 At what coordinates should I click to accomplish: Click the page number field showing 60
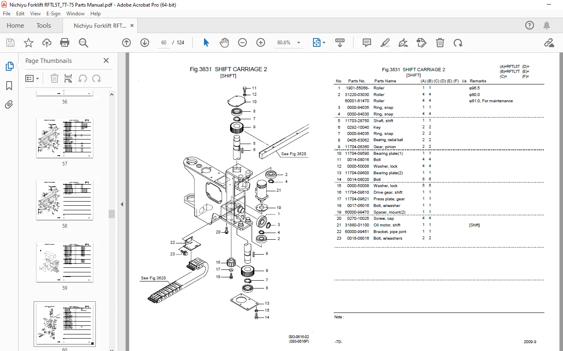[x=164, y=43]
